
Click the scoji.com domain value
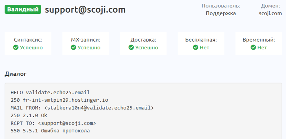(x=270, y=13)
